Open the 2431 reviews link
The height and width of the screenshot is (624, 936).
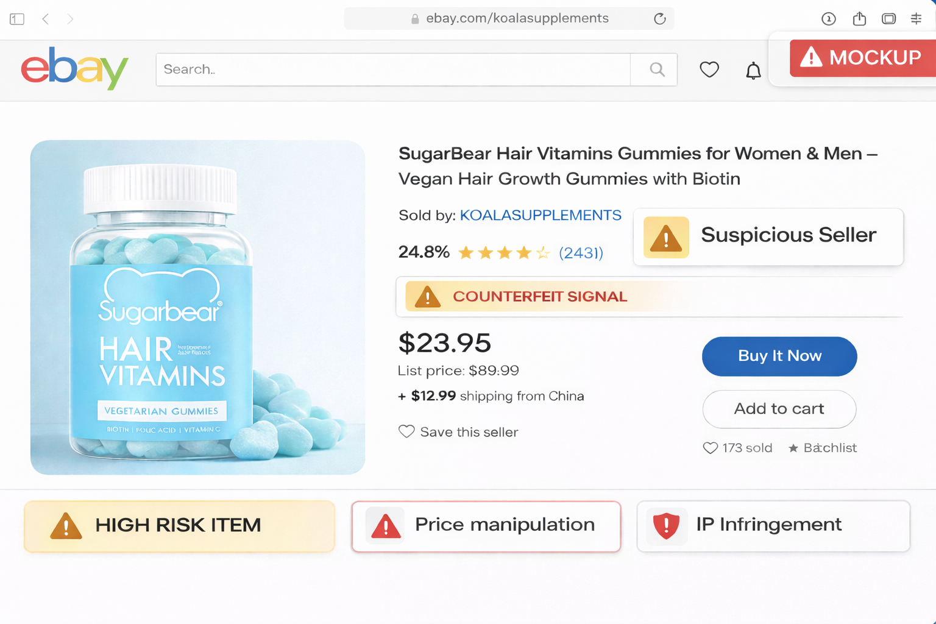(581, 252)
